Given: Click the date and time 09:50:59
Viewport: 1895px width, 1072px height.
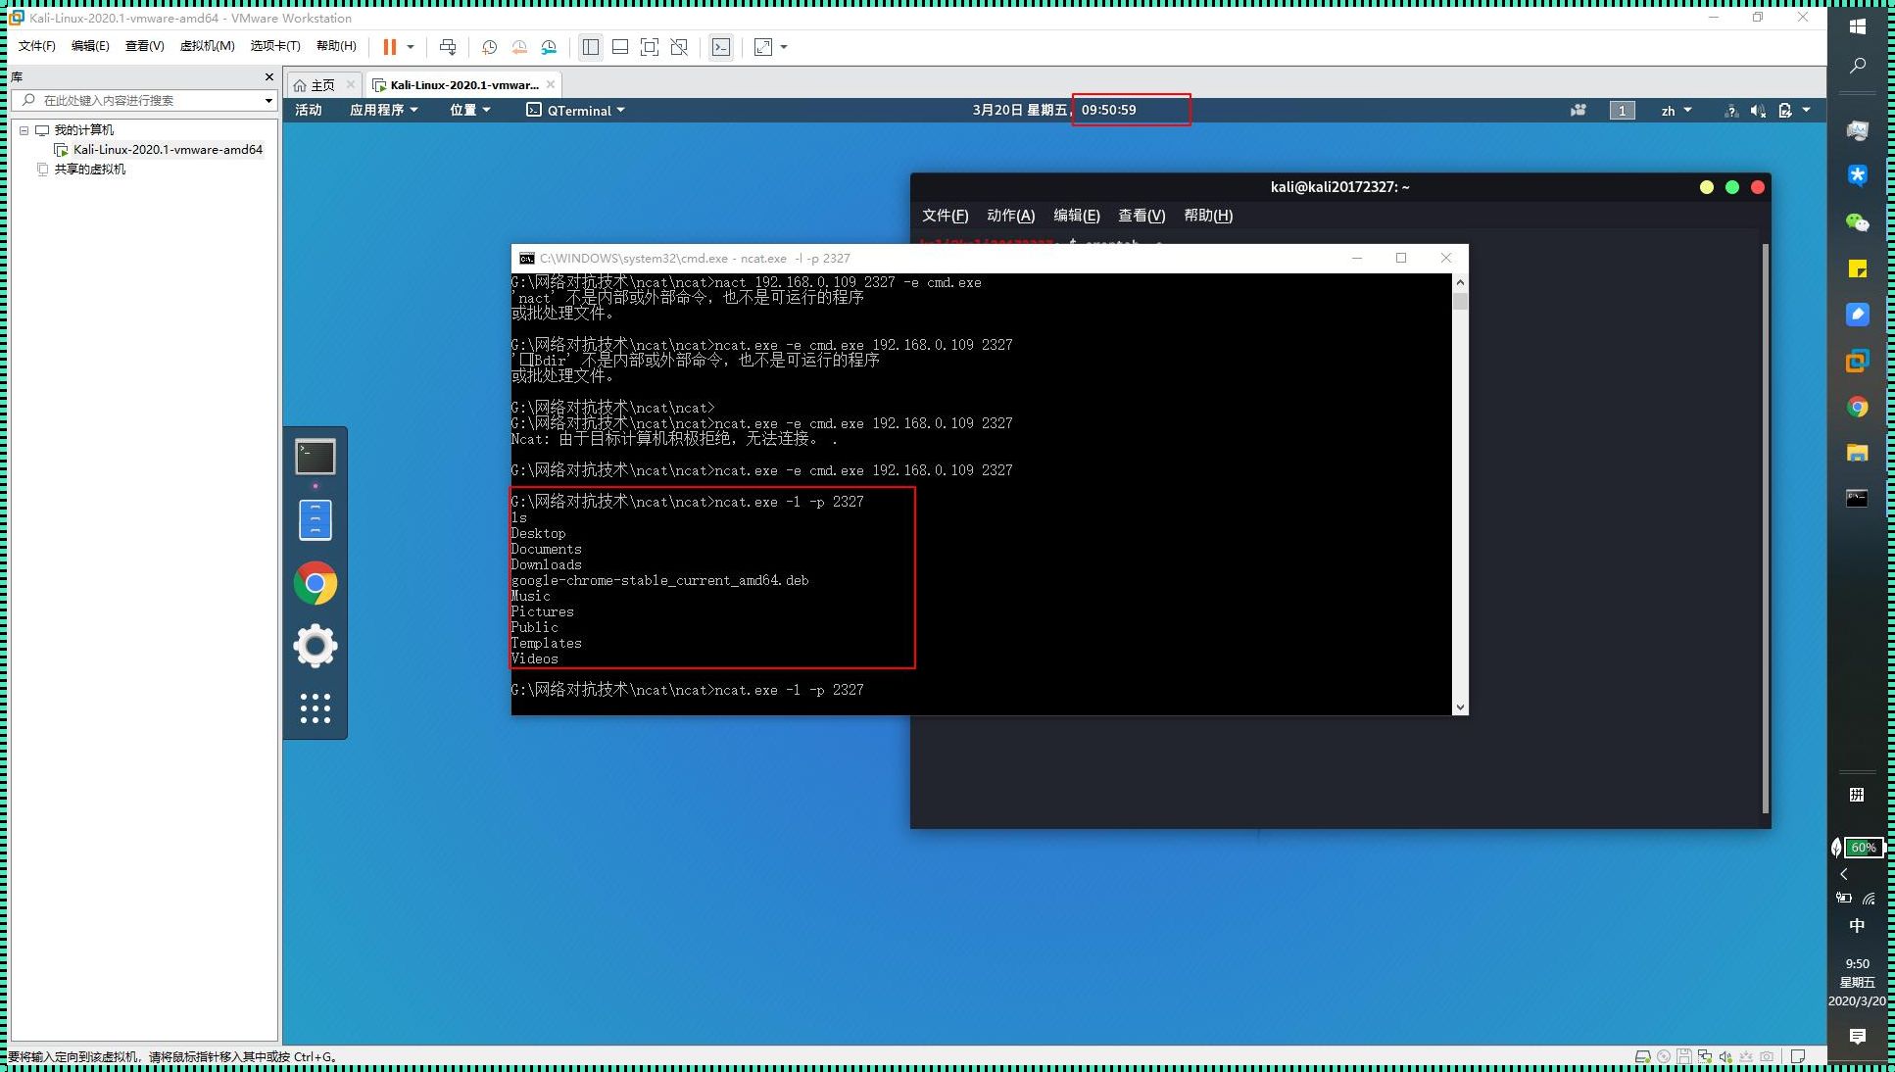Looking at the screenshot, I should pos(1108,110).
